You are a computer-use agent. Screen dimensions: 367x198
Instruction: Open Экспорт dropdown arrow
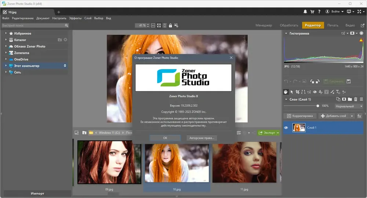[x=278, y=133]
